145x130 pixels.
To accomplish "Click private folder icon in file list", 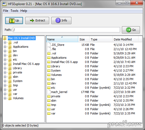I will pos(49,96).
